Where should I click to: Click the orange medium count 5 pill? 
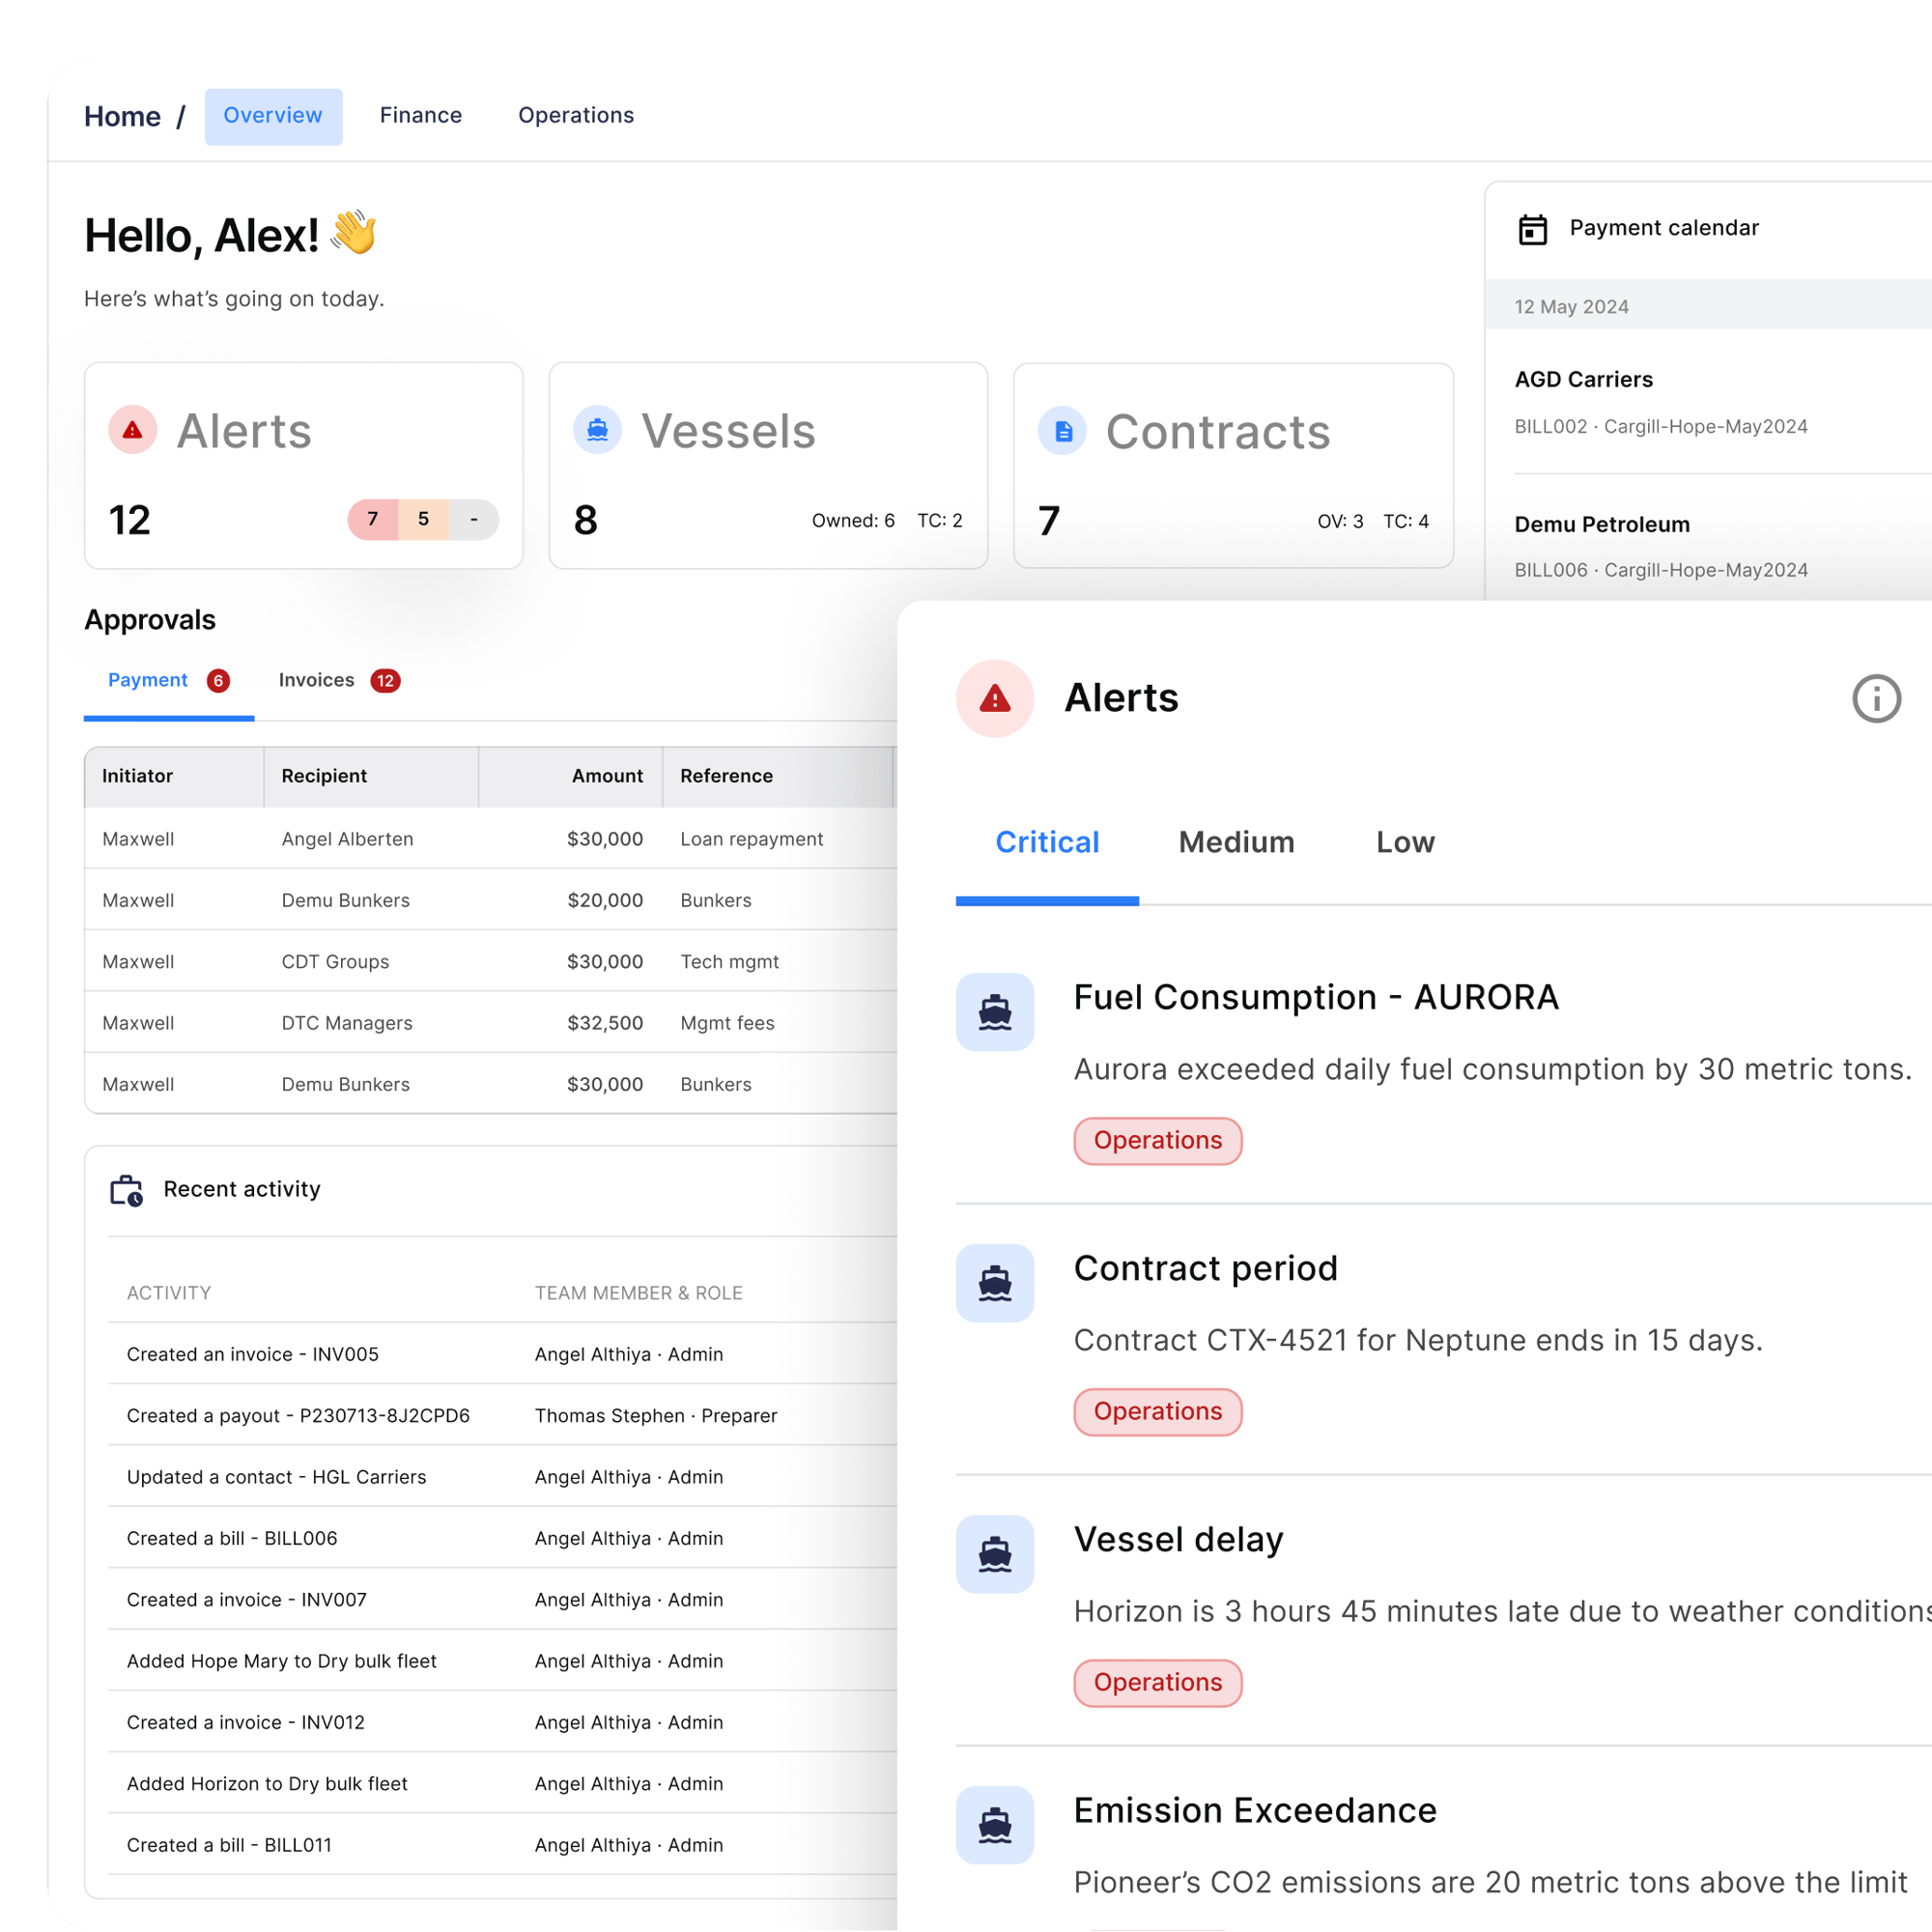click(423, 519)
